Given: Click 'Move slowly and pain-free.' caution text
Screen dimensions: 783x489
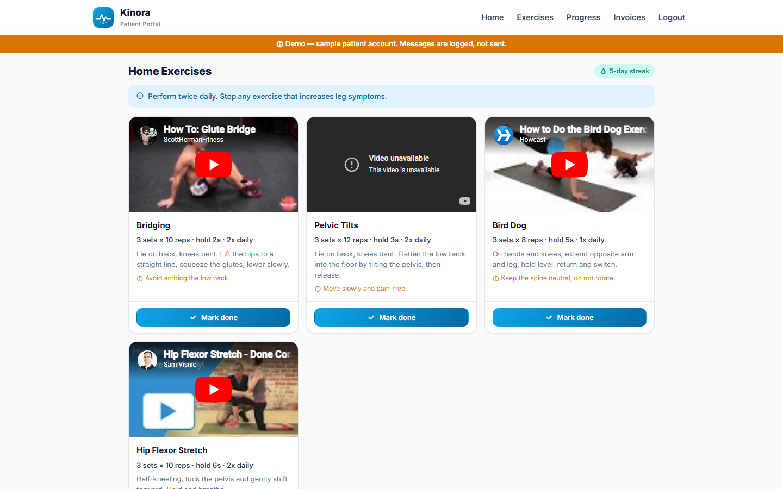Looking at the screenshot, I should tap(365, 289).
